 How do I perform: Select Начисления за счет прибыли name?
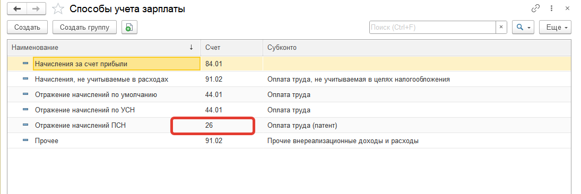click(x=81, y=64)
